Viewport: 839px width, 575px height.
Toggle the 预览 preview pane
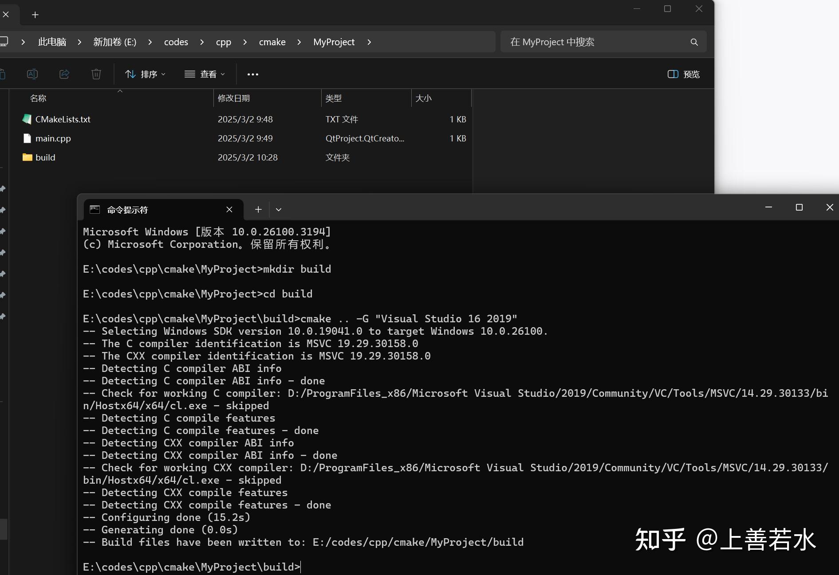point(683,74)
